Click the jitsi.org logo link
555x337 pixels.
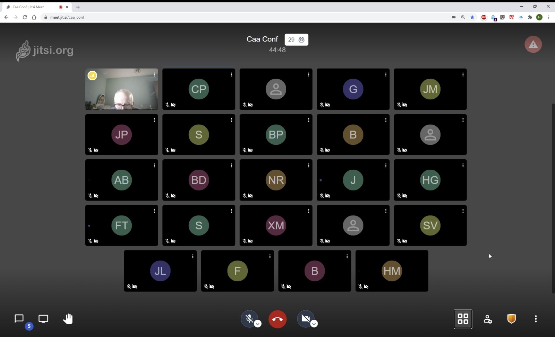(x=45, y=51)
